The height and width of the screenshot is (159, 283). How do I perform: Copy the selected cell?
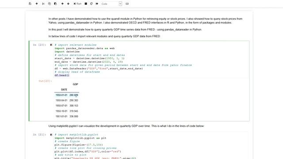point(49,4)
